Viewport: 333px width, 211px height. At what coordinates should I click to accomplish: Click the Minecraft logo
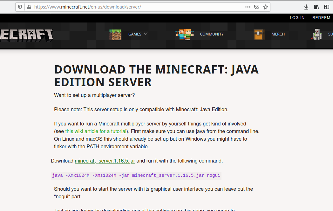(x=26, y=35)
